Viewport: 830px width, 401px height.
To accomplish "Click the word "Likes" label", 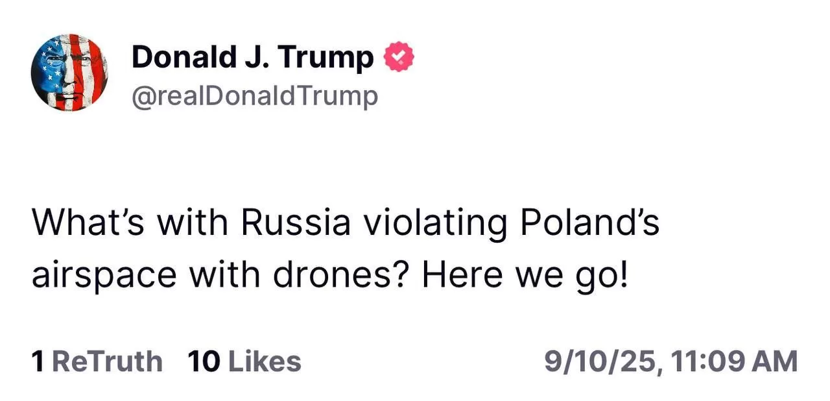I will tap(265, 361).
